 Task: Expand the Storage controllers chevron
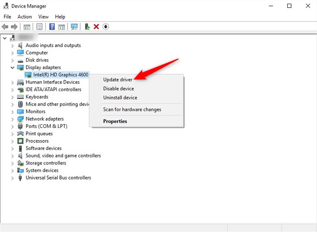(13, 164)
